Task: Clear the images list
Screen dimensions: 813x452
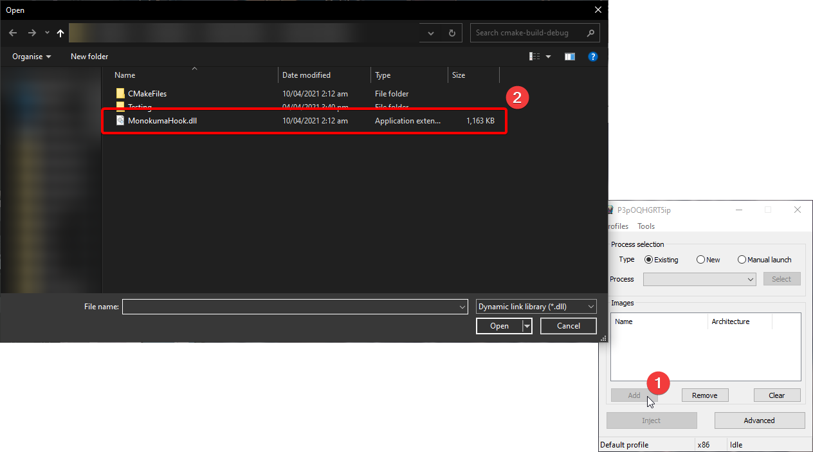Action: click(777, 395)
